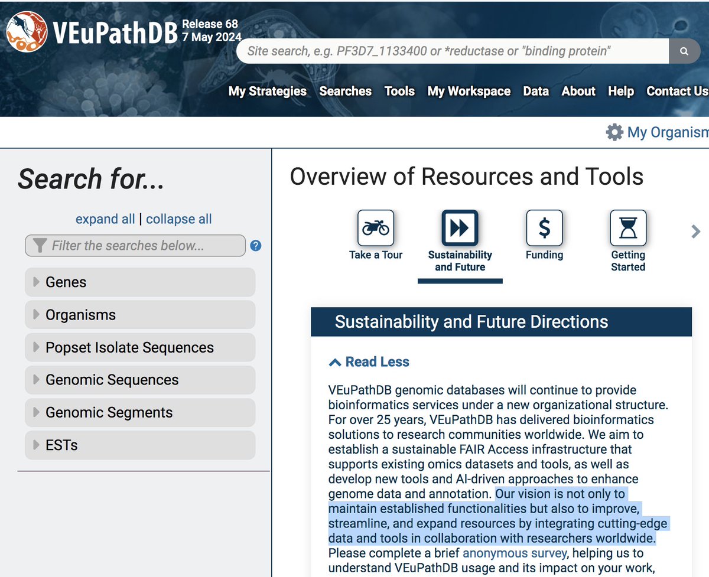Click the collapse all link

pyautogui.click(x=179, y=219)
